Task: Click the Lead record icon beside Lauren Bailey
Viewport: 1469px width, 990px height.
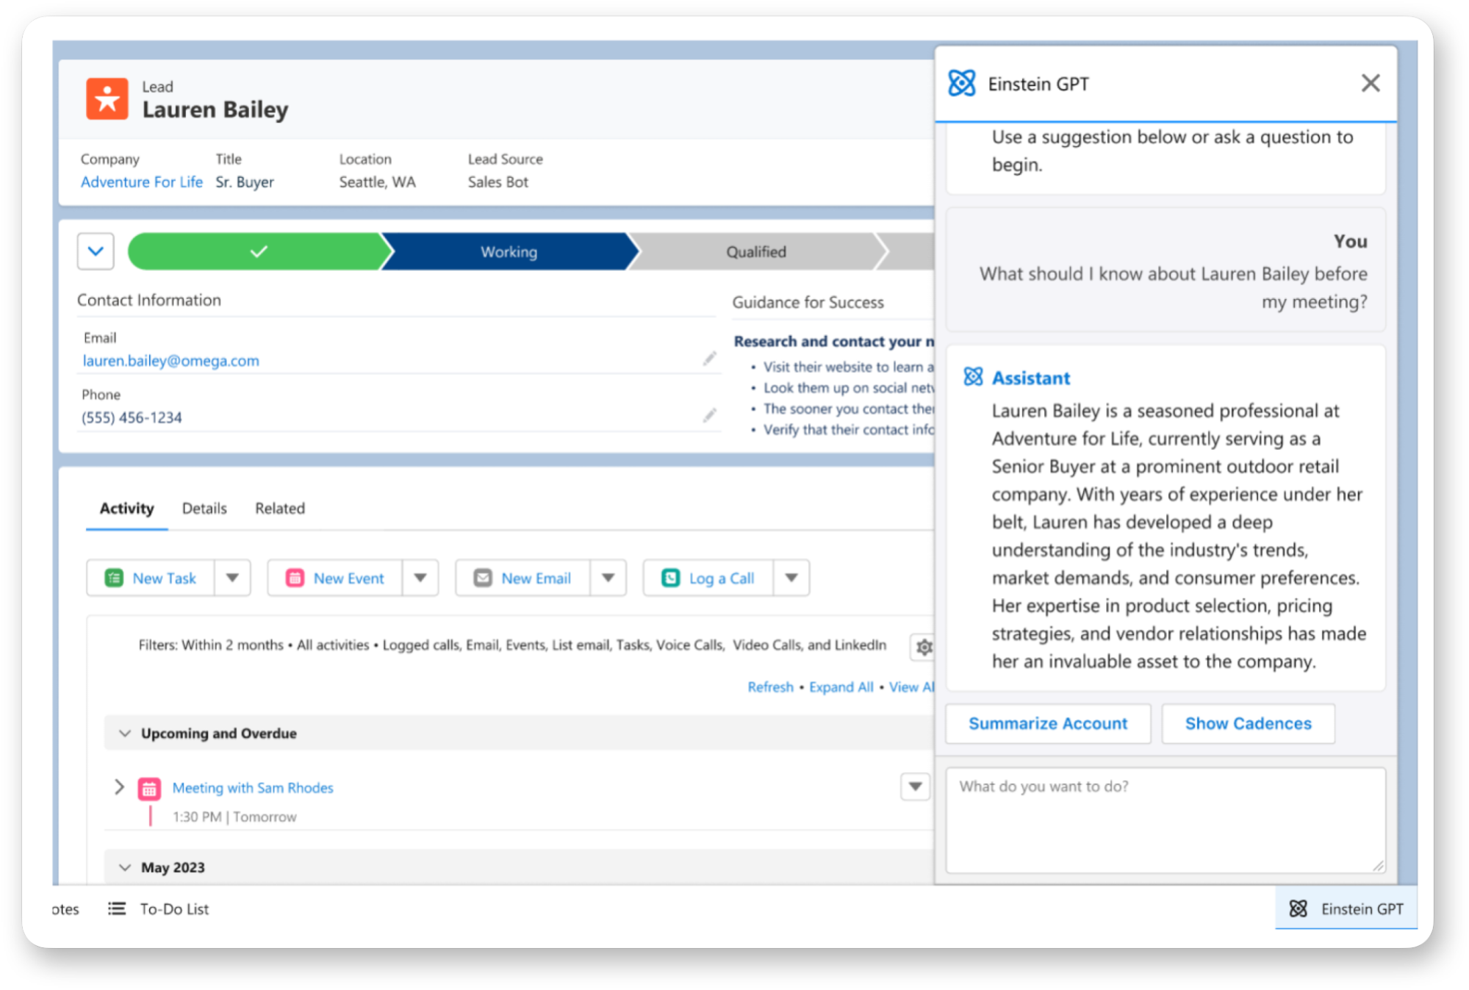Action: 107,98
